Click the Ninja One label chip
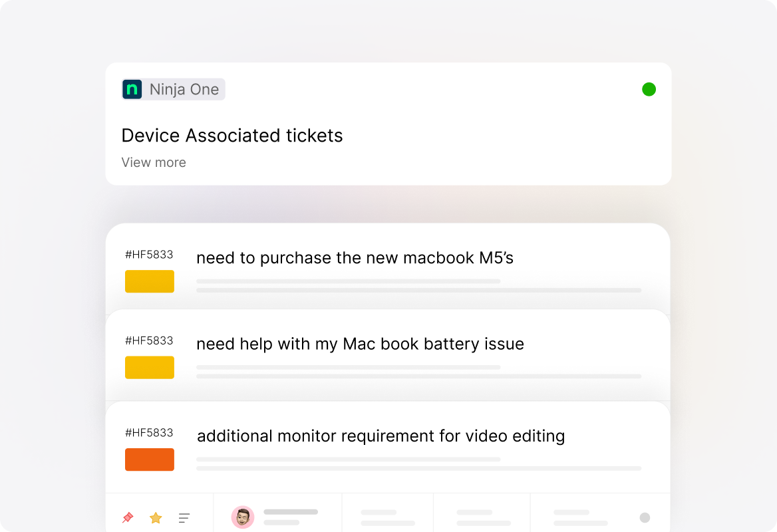Viewport: 777px width, 532px height. 173,88
